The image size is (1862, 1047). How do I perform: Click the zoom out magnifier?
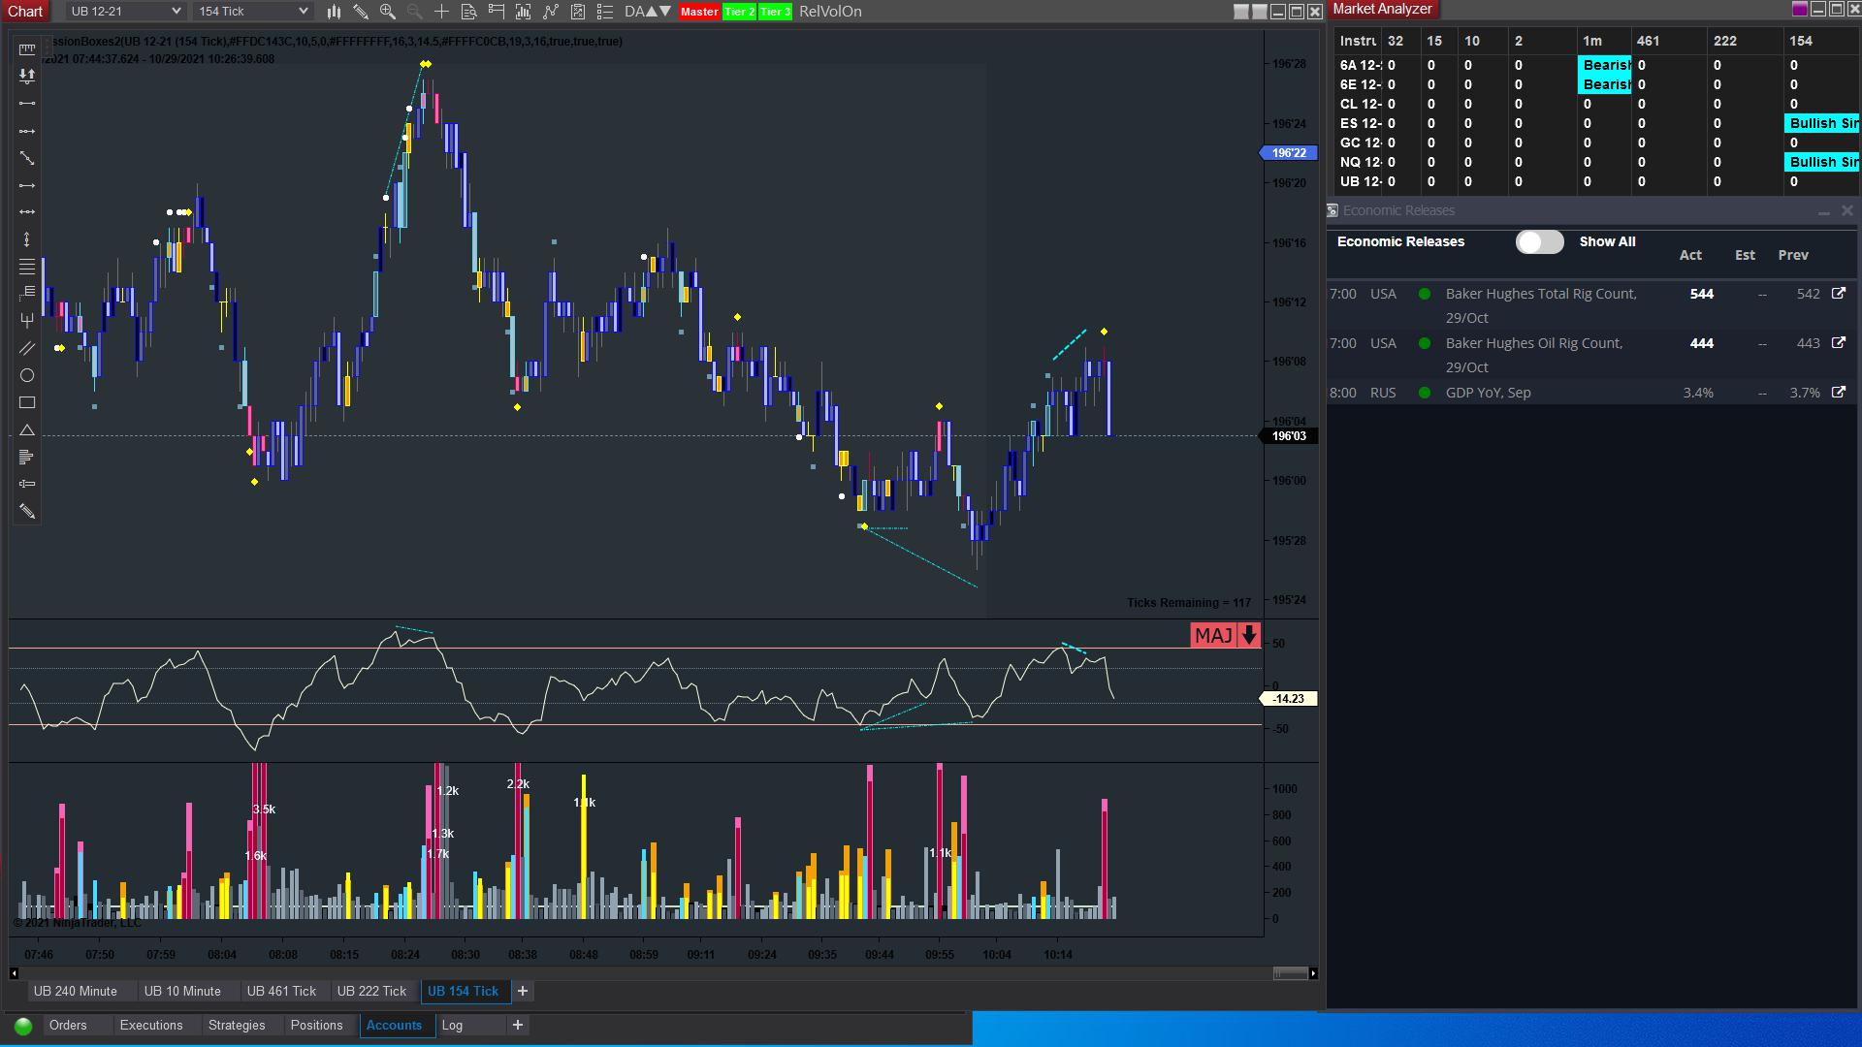click(x=415, y=12)
